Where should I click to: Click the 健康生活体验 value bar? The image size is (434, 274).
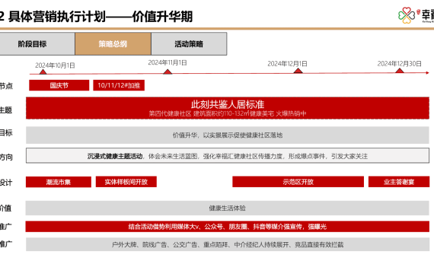[227, 208]
